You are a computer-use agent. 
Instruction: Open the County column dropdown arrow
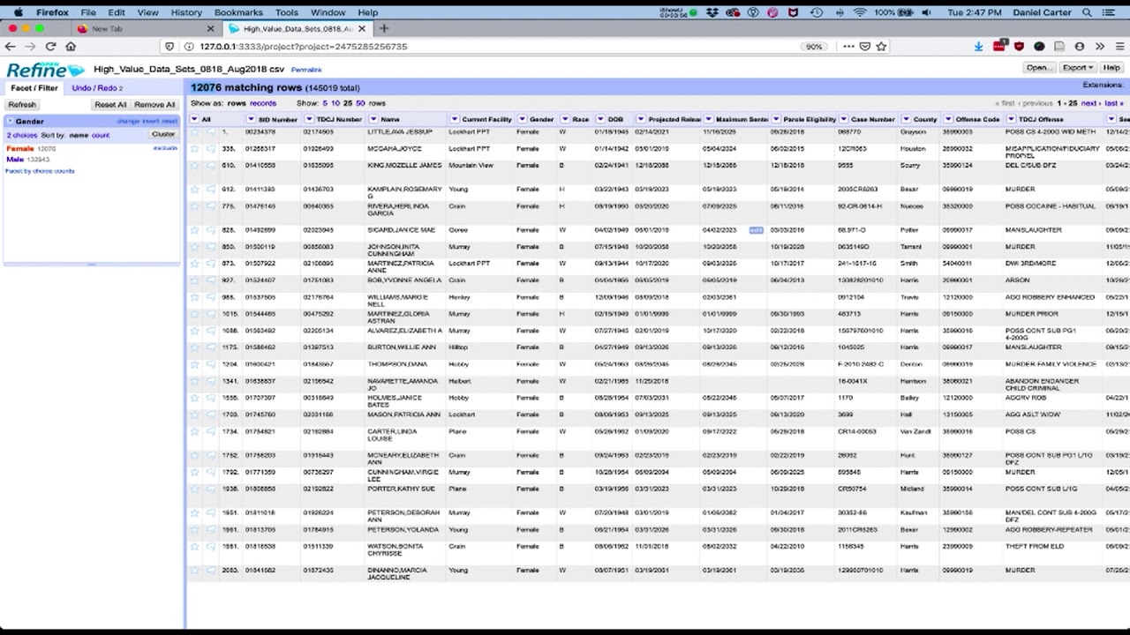(x=905, y=119)
